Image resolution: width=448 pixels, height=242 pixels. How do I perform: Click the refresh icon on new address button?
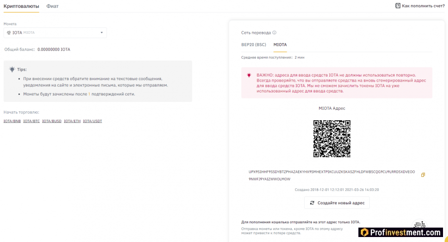pyautogui.click(x=312, y=203)
